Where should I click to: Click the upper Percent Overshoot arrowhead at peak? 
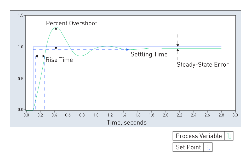click(x=56, y=29)
